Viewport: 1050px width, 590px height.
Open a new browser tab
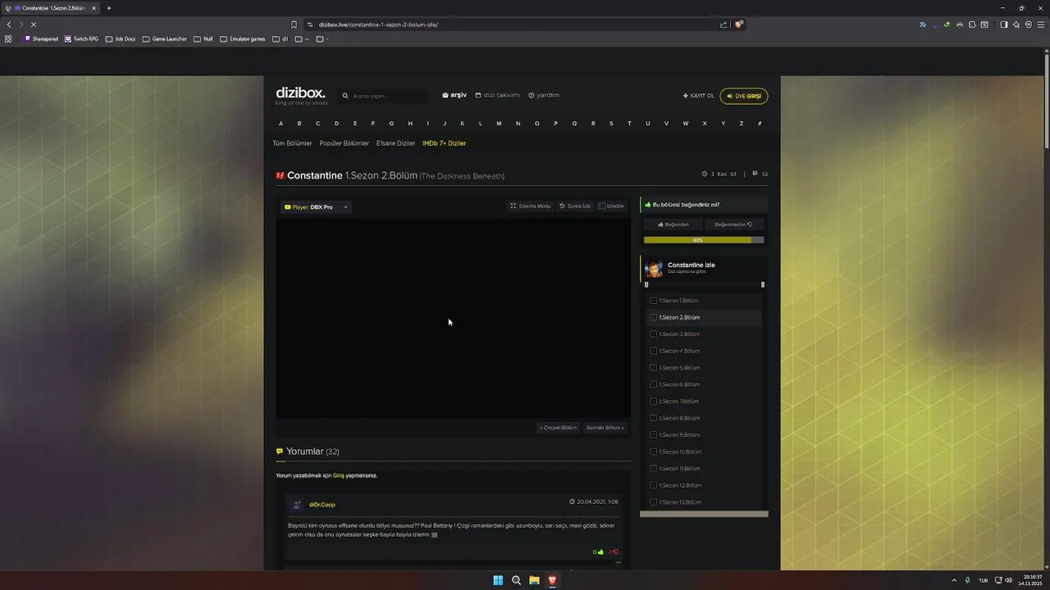click(108, 8)
